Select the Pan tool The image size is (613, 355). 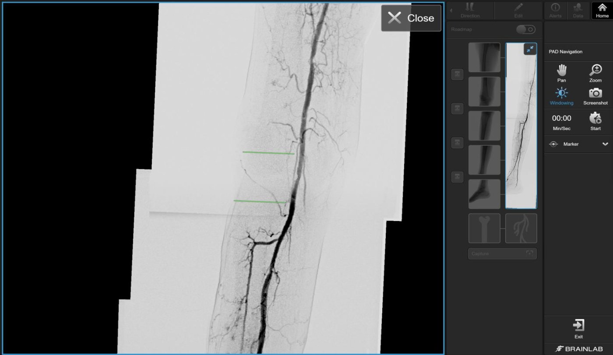tap(561, 74)
